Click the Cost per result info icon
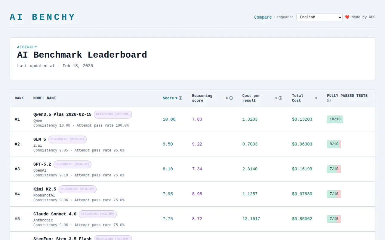 [x=280, y=98]
